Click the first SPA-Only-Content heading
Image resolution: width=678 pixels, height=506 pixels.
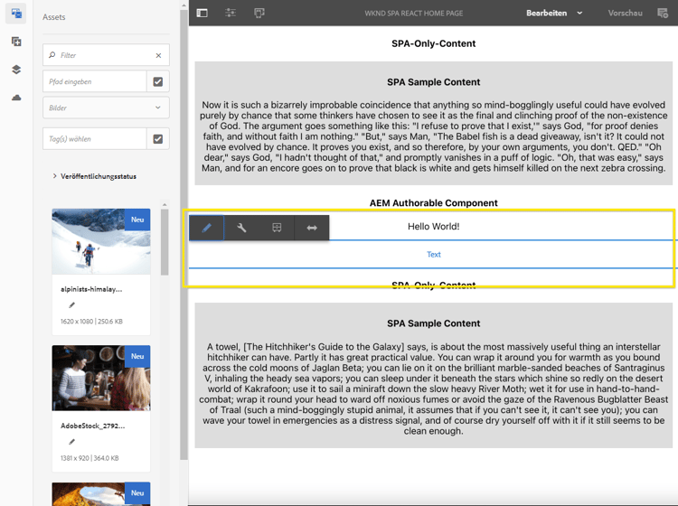point(433,43)
